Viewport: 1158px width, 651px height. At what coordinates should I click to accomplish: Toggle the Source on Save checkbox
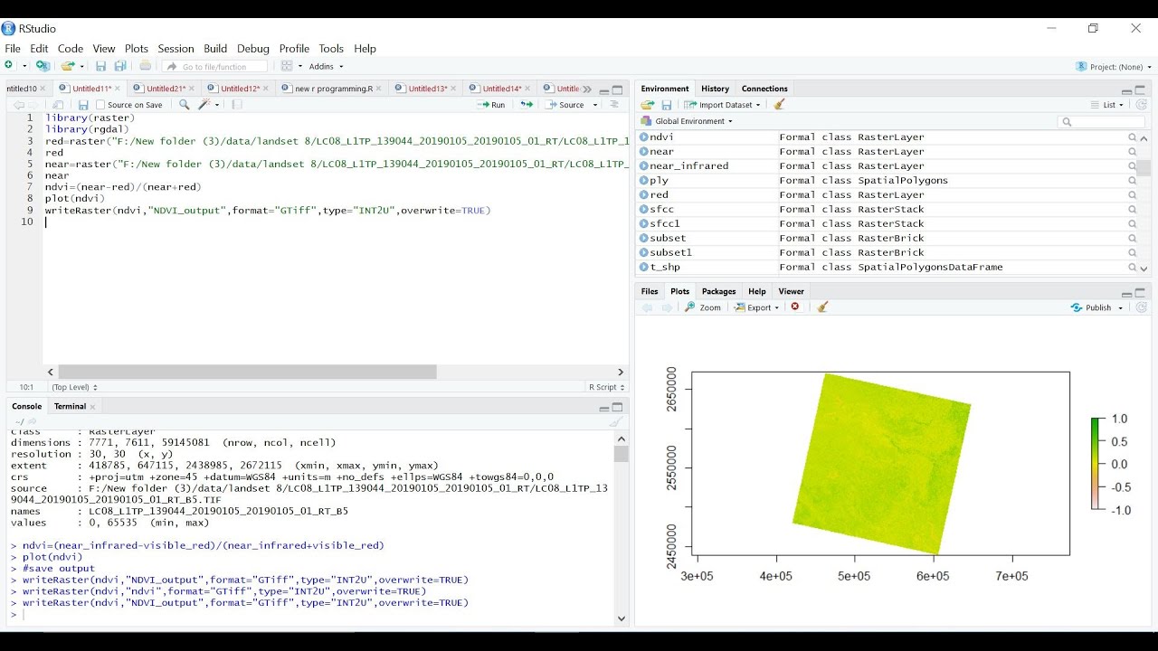[100, 105]
